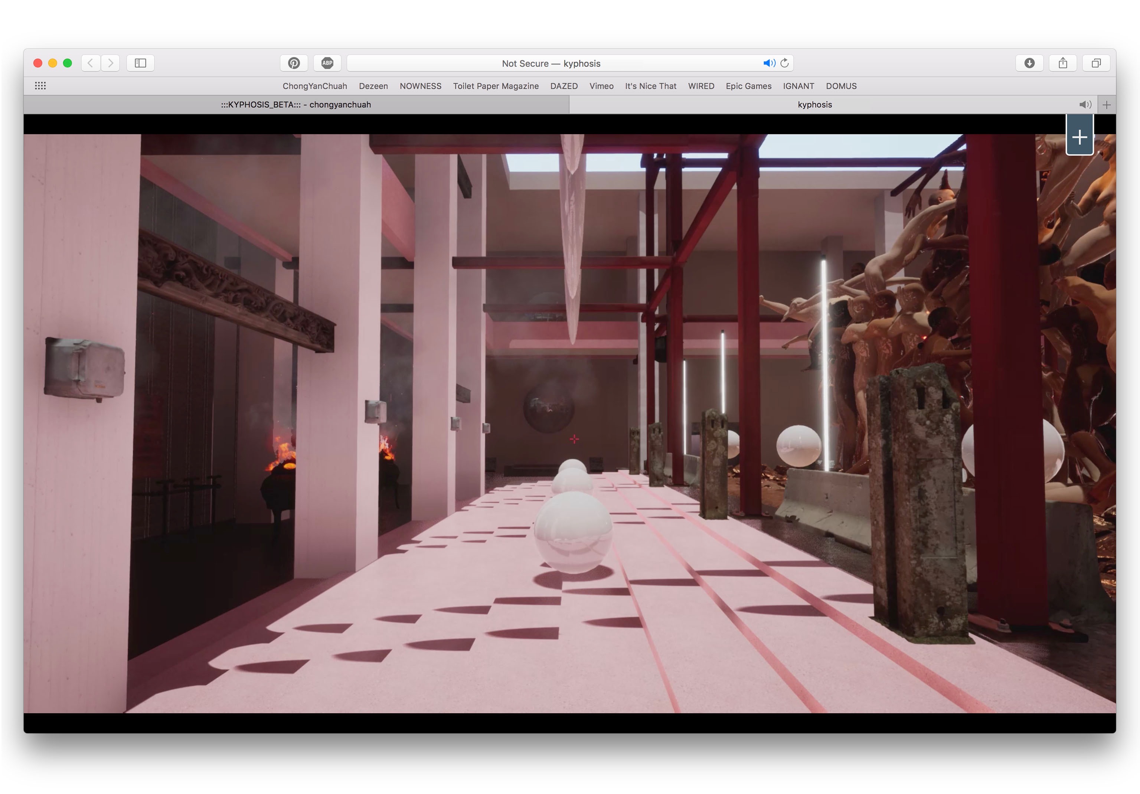Open the Dezeen bookmark

click(373, 86)
